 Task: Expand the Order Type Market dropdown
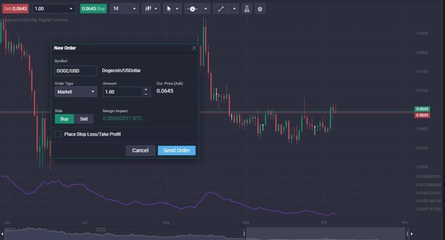76,92
